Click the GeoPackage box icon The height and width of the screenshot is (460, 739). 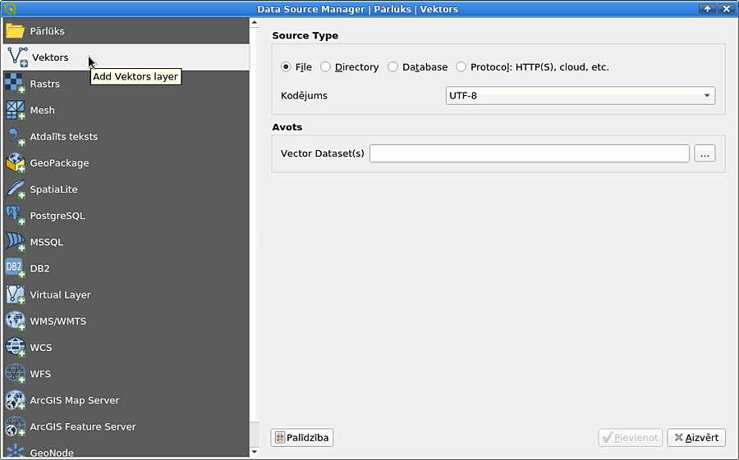click(x=15, y=163)
